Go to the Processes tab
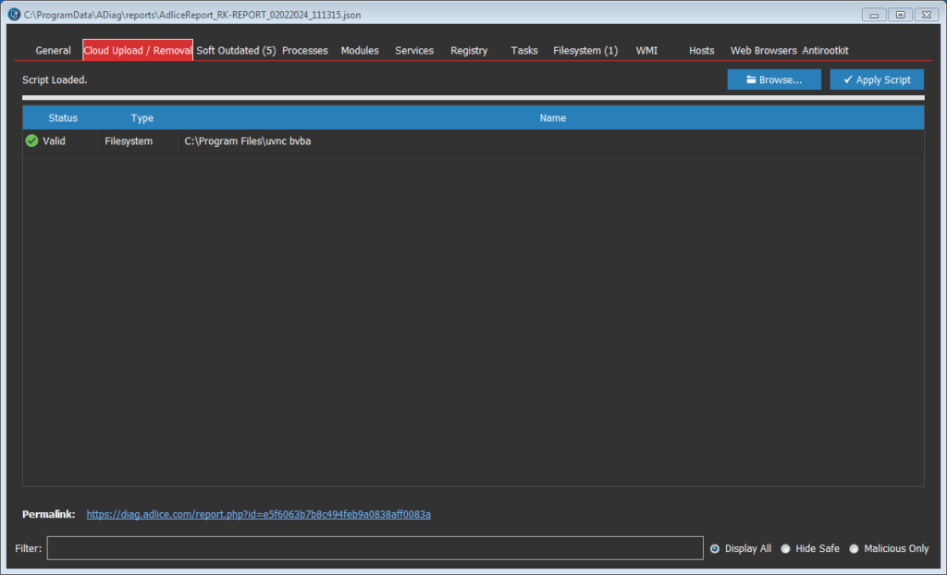The width and height of the screenshot is (947, 575). coord(305,51)
